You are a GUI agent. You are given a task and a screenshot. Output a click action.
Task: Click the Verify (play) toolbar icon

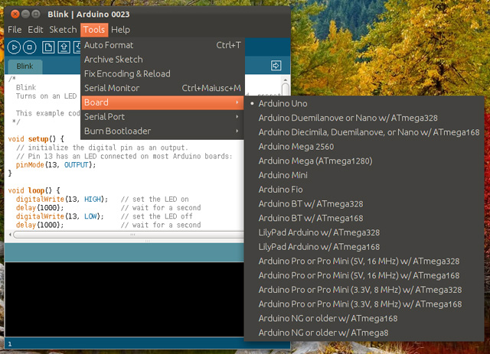pos(13,47)
